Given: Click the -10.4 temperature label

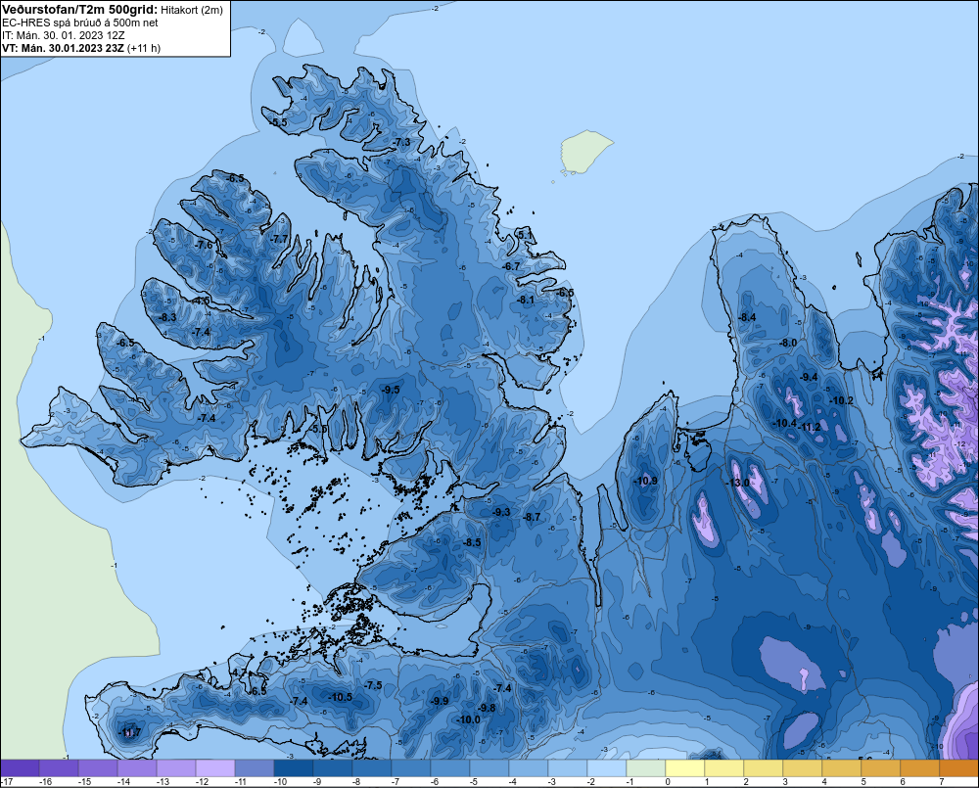Looking at the screenshot, I should pos(784,423).
